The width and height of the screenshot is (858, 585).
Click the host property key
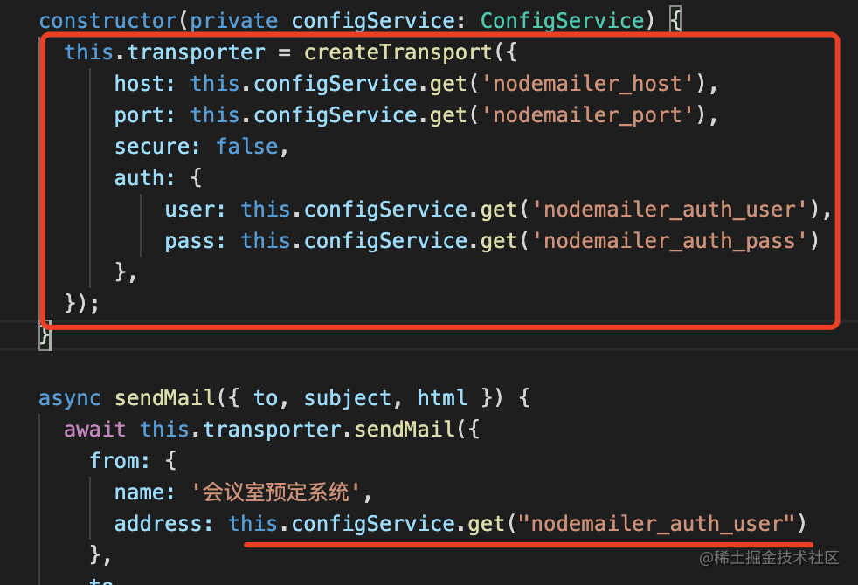click(x=139, y=83)
